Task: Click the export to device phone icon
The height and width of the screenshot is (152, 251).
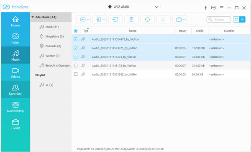Action: [99, 20]
